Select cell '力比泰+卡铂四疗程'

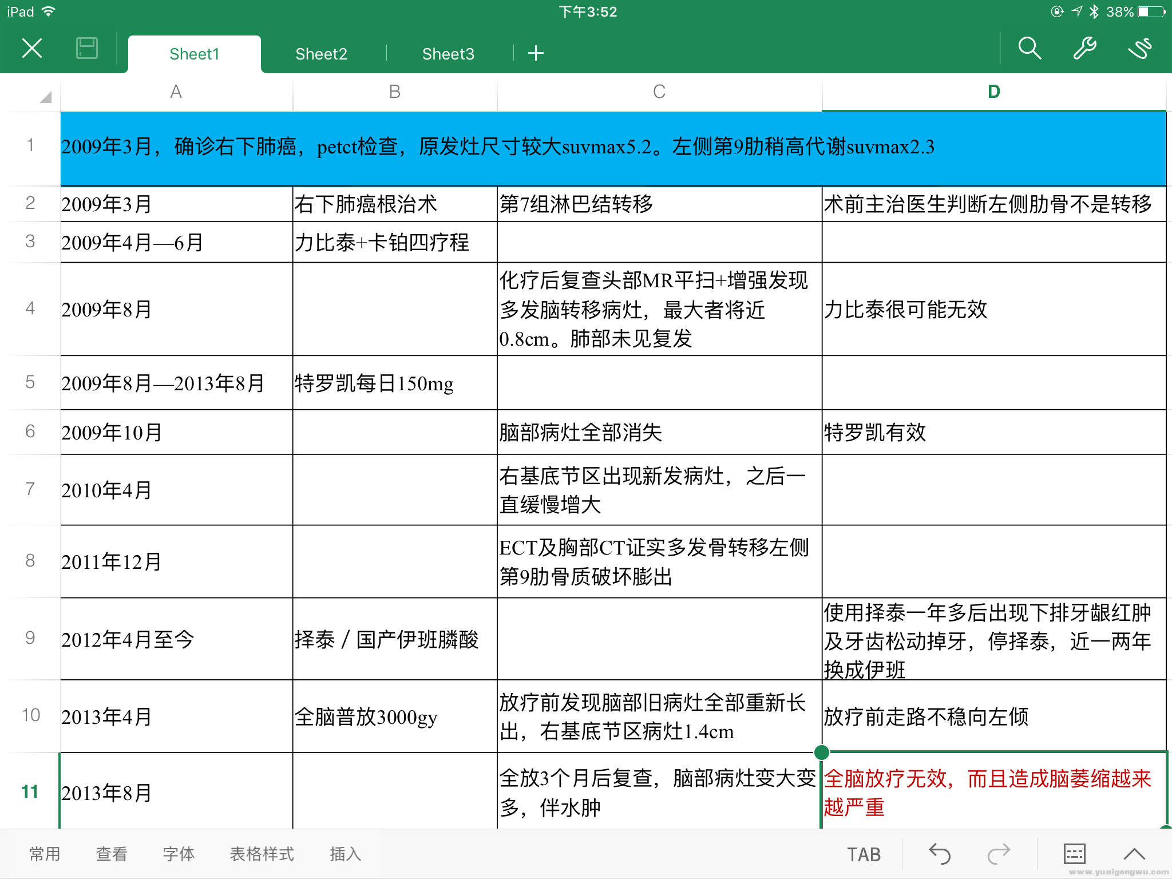pyautogui.click(x=395, y=243)
